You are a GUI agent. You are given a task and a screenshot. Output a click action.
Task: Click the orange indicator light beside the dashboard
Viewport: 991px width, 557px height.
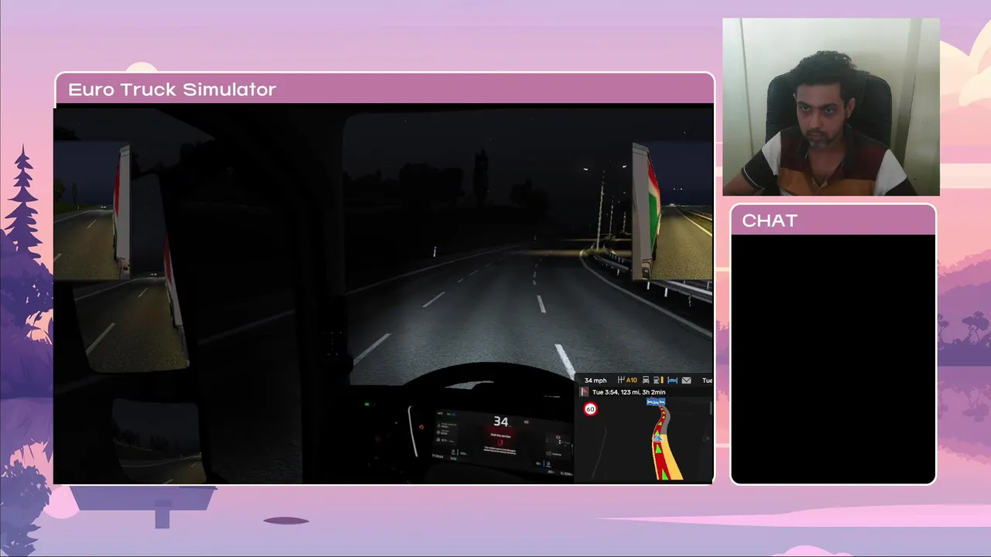coord(421,426)
